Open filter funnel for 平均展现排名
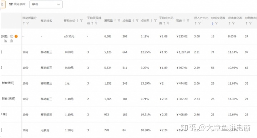Viewport: 257px width, 138px height. tap(96, 23)
